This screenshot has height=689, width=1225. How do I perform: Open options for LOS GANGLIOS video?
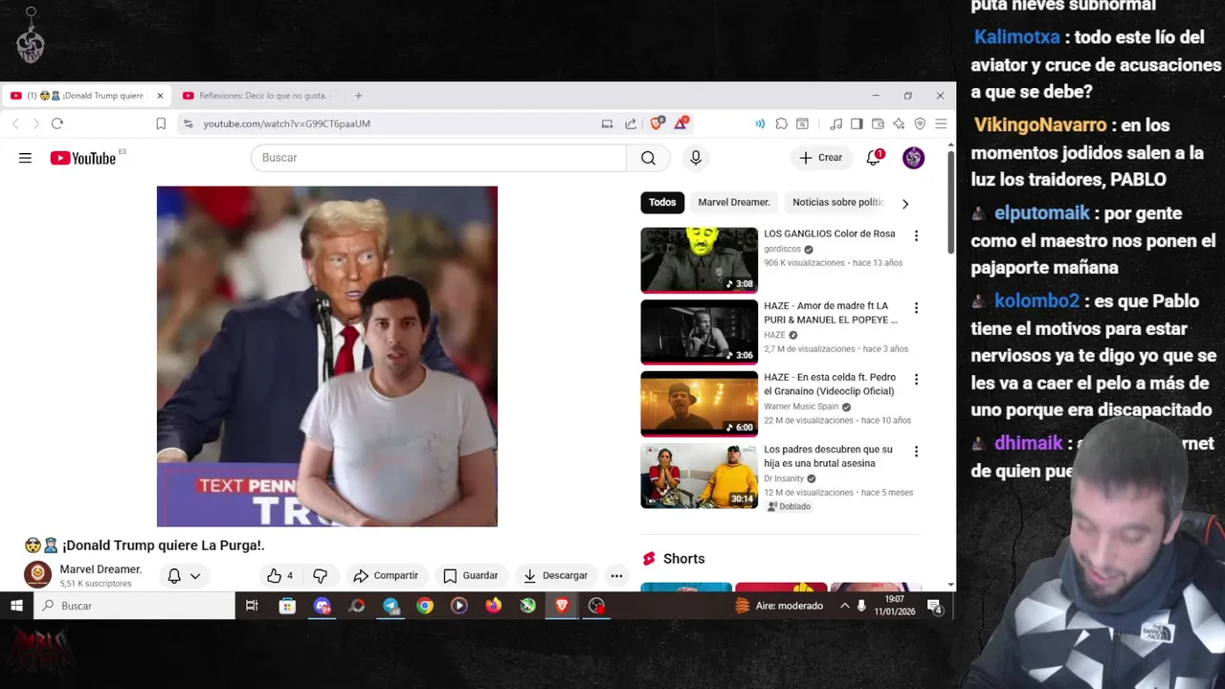[x=916, y=235]
